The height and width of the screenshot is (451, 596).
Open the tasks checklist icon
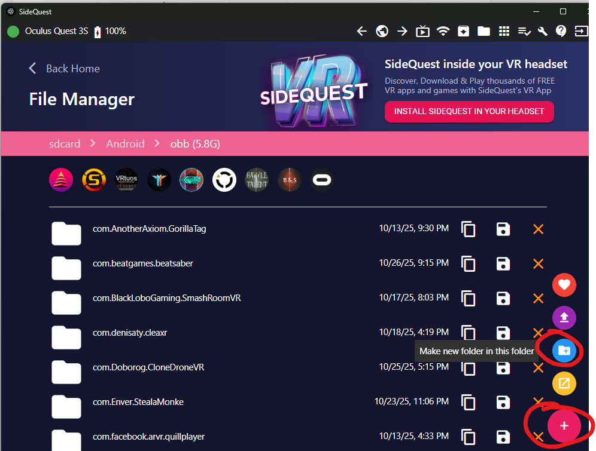(524, 31)
